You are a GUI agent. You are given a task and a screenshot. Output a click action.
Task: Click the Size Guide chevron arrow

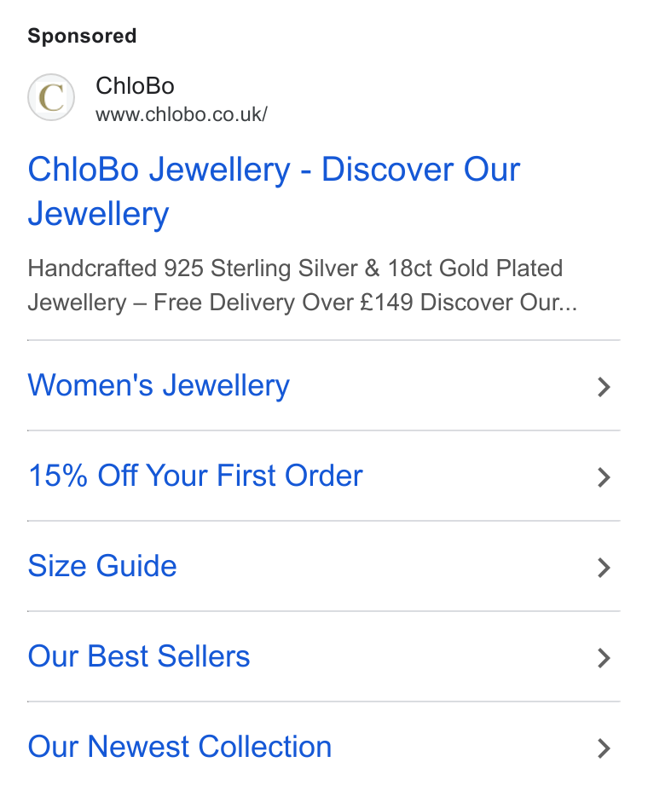[604, 568]
